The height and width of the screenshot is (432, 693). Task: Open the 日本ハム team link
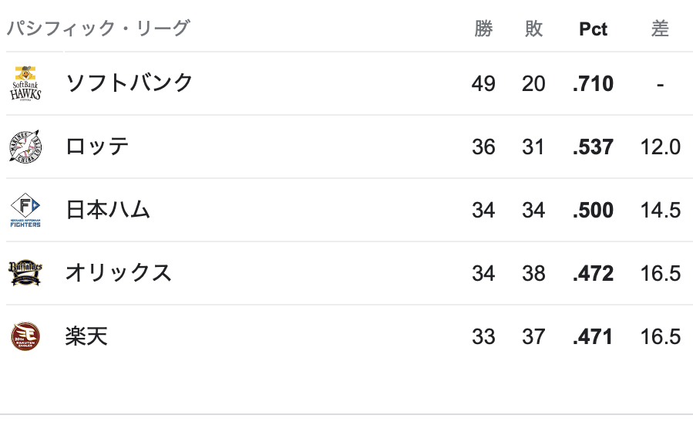(x=108, y=210)
